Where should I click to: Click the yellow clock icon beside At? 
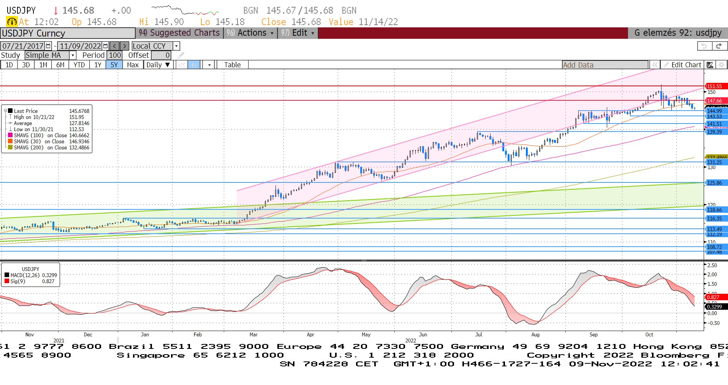pos(12,22)
